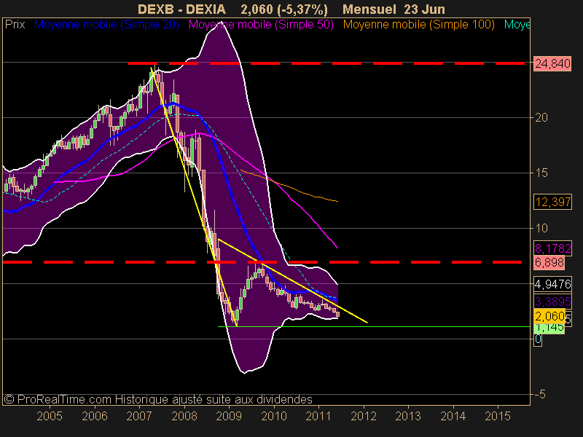Click the upper red dashed resistance line
Screen dimensions: 583x437
326,63
